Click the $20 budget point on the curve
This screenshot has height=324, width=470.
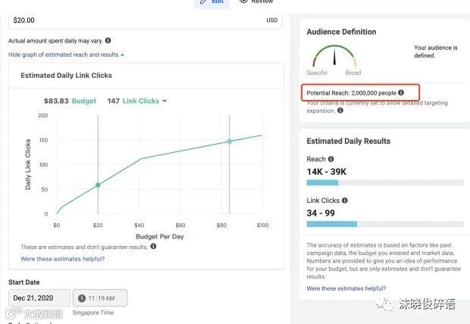click(98, 185)
